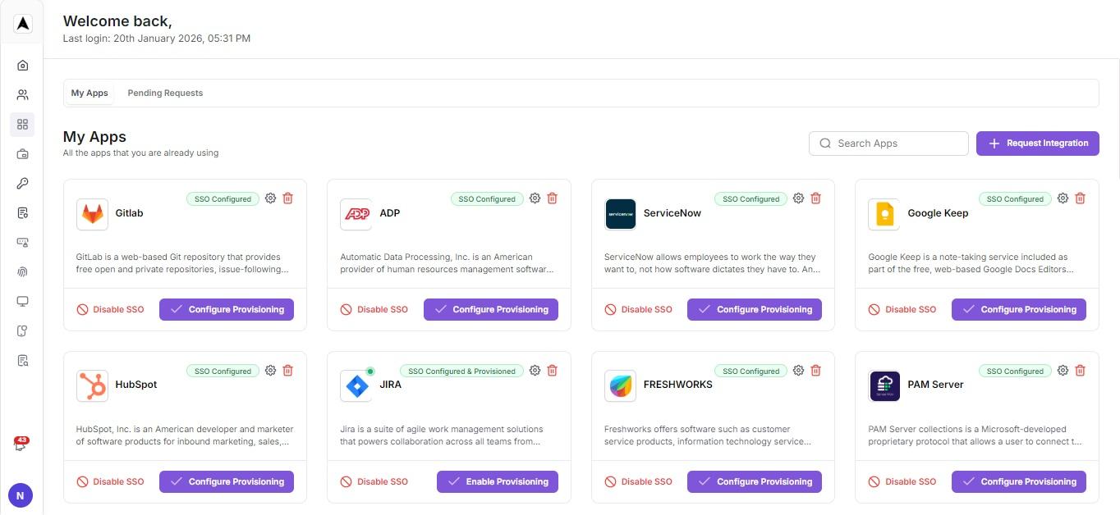Disable SSO for HubSpot

click(110, 481)
